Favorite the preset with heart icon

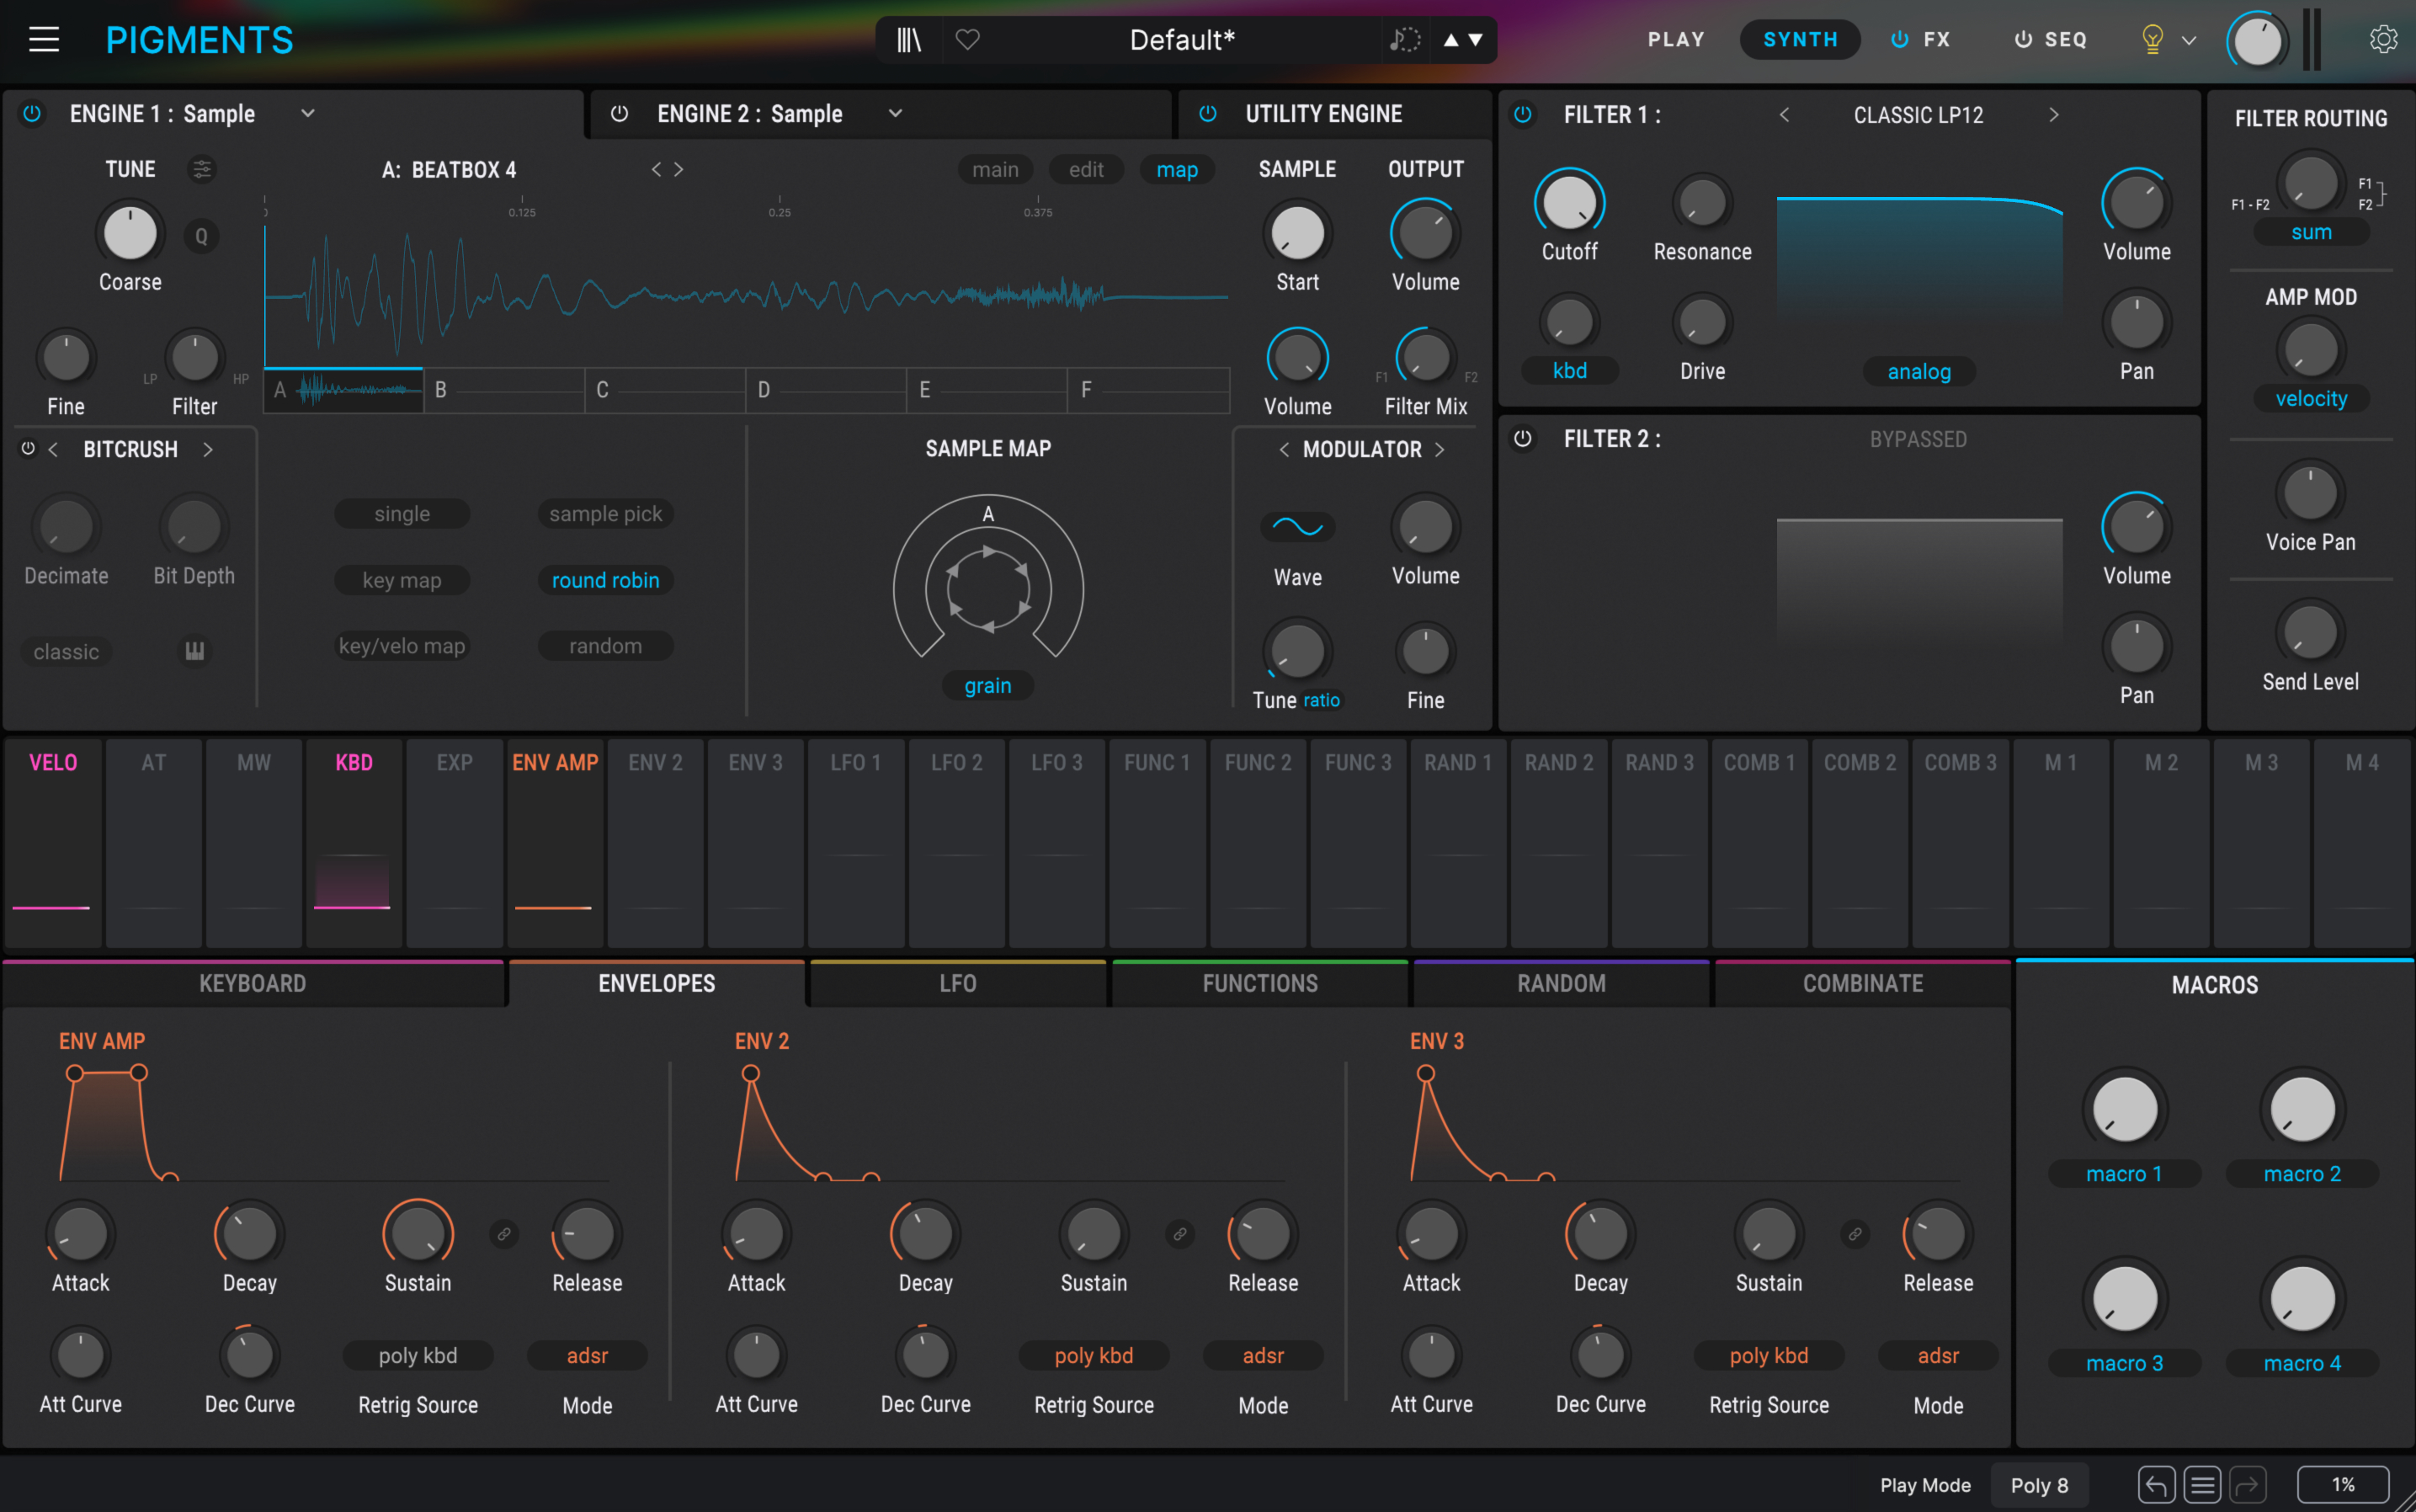tap(967, 40)
